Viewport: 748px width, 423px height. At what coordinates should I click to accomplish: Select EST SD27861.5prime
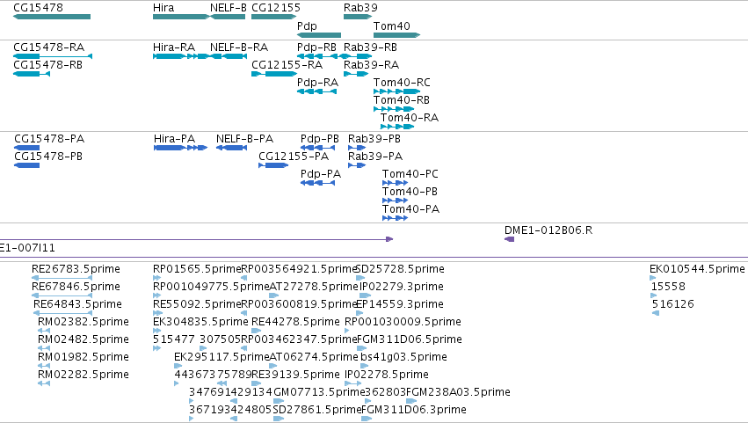point(317,410)
